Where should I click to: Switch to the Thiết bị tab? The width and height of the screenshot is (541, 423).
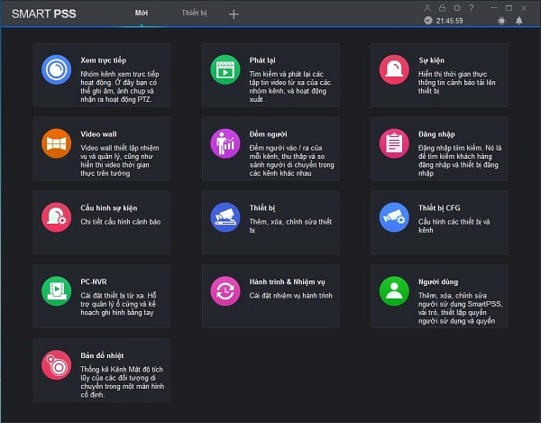click(193, 14)
